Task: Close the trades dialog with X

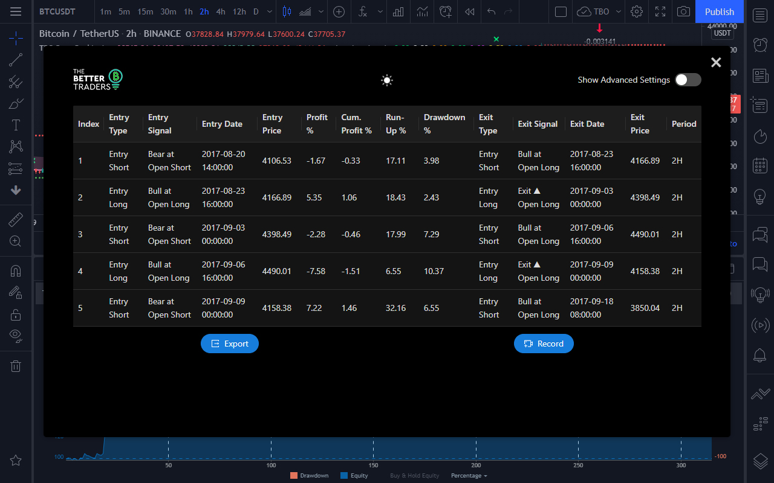Action: [716, 62]
